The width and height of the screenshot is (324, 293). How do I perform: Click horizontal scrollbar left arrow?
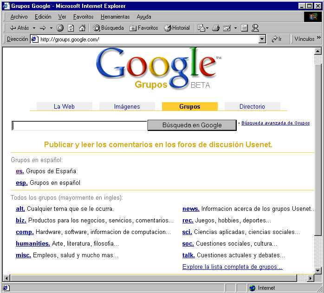[x=6, y=278]
